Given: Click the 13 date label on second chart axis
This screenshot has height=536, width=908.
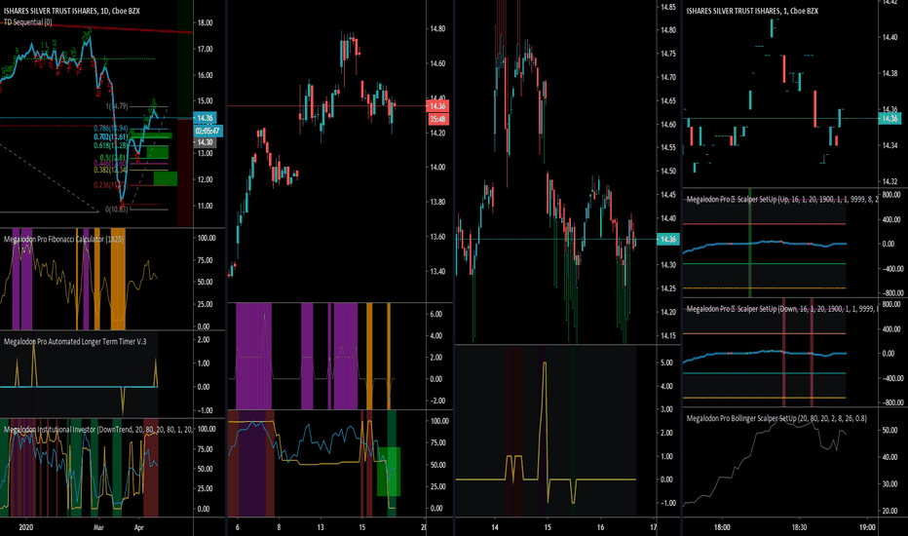Looking at the screenshot, I should coord(321,527).
